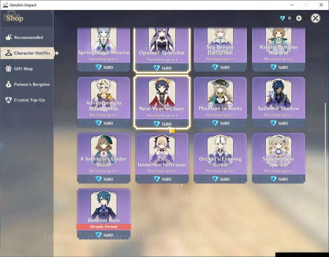Select the Ein Immernachtstraum outfit
The width and height of the screenshot is (329, 257).
[162, 158]
